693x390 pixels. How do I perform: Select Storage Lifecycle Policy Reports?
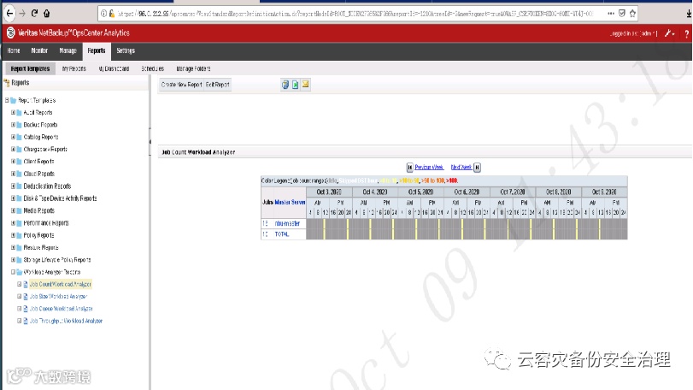tap(57, 259)
